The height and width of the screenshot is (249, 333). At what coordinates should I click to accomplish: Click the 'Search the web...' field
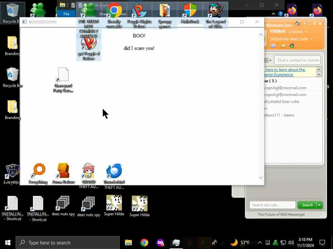273,205
